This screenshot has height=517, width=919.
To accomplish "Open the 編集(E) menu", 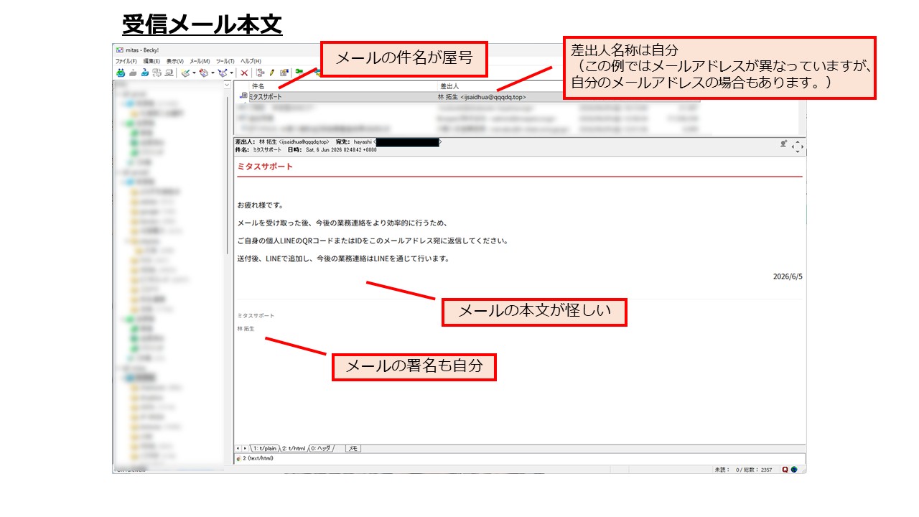I will (151, 62).
